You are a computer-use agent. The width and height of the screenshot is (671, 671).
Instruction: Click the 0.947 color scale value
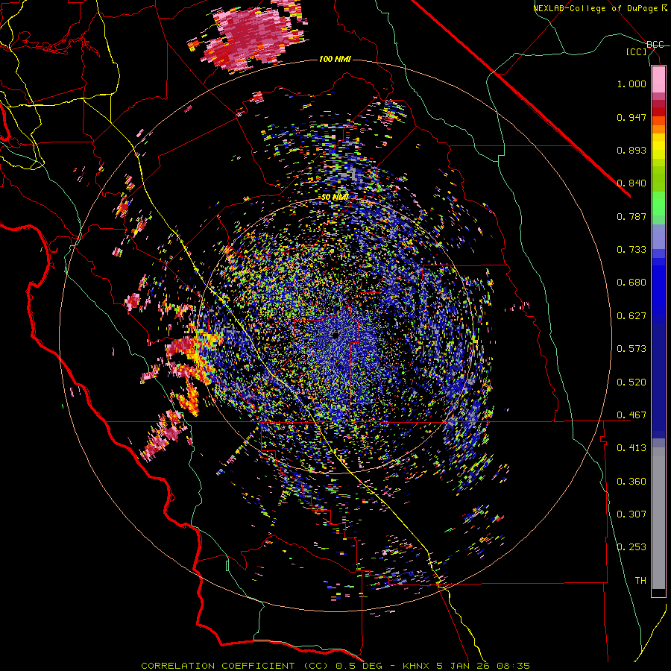(631, 117)
